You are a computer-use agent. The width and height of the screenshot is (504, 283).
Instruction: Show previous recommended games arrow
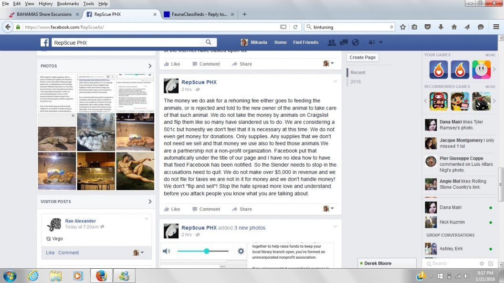pyautogui.click(x=426, y=101)
